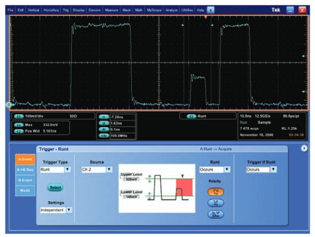Click the C2 badge for Pos Wid measurement
This screenshot has height=237, width=315.
[19, 131]
